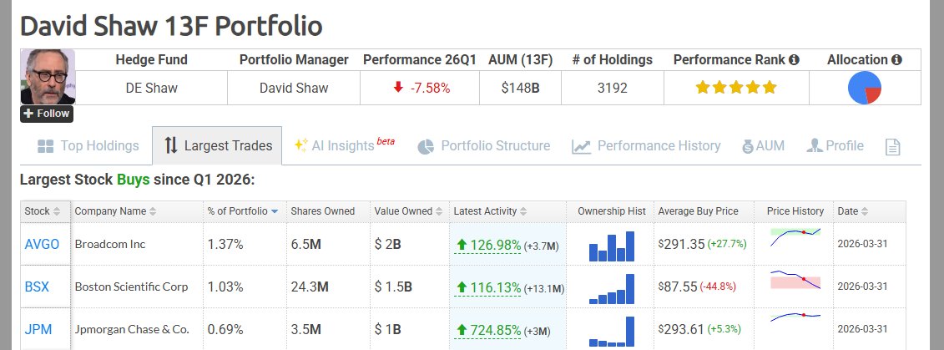Open AVGO stock link

pyautogui.click(x=42, y=245)
